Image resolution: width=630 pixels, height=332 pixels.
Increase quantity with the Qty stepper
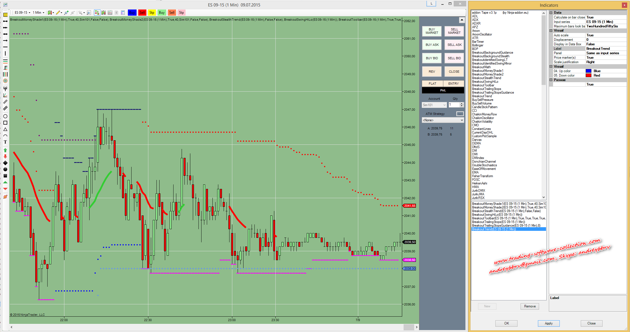pyautogui.click(x=462, y=103)
